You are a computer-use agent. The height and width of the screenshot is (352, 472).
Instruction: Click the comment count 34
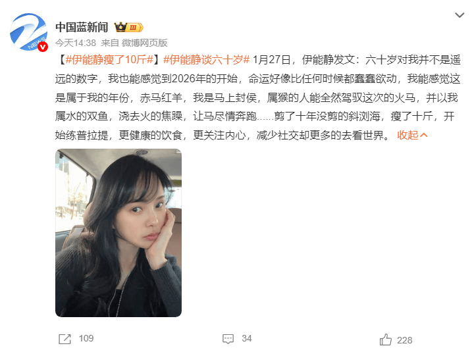[247, 338]
